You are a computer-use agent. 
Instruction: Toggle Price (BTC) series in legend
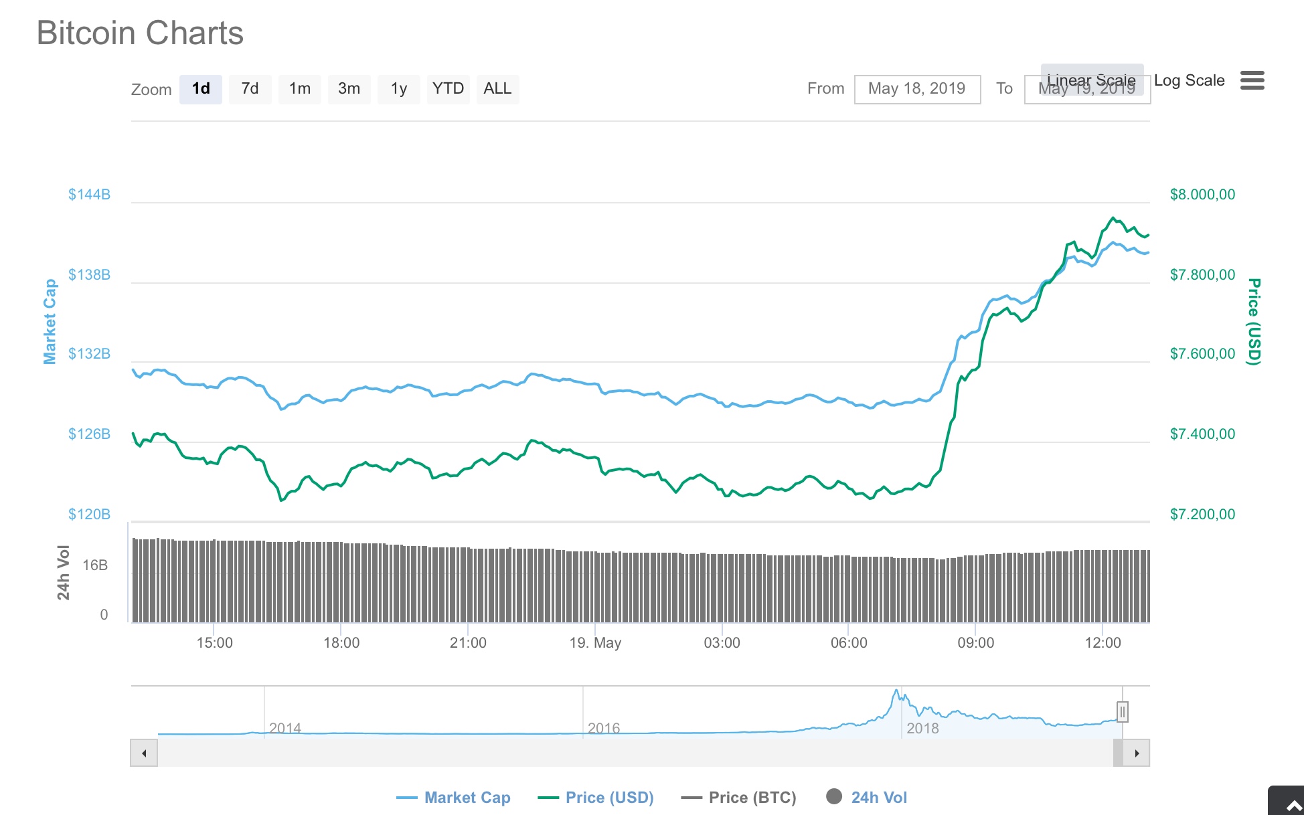click(x=738, y=798)
